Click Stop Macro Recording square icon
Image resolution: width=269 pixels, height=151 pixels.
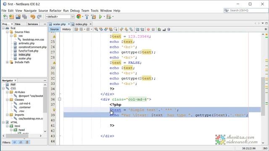point(153,29)
